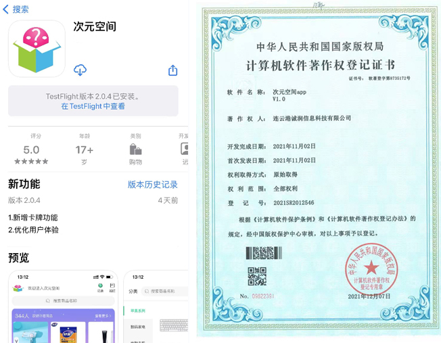Tap the cloud download icon
Screen dimensions: 441x343
pyautogui.click(x=80, y=70)
